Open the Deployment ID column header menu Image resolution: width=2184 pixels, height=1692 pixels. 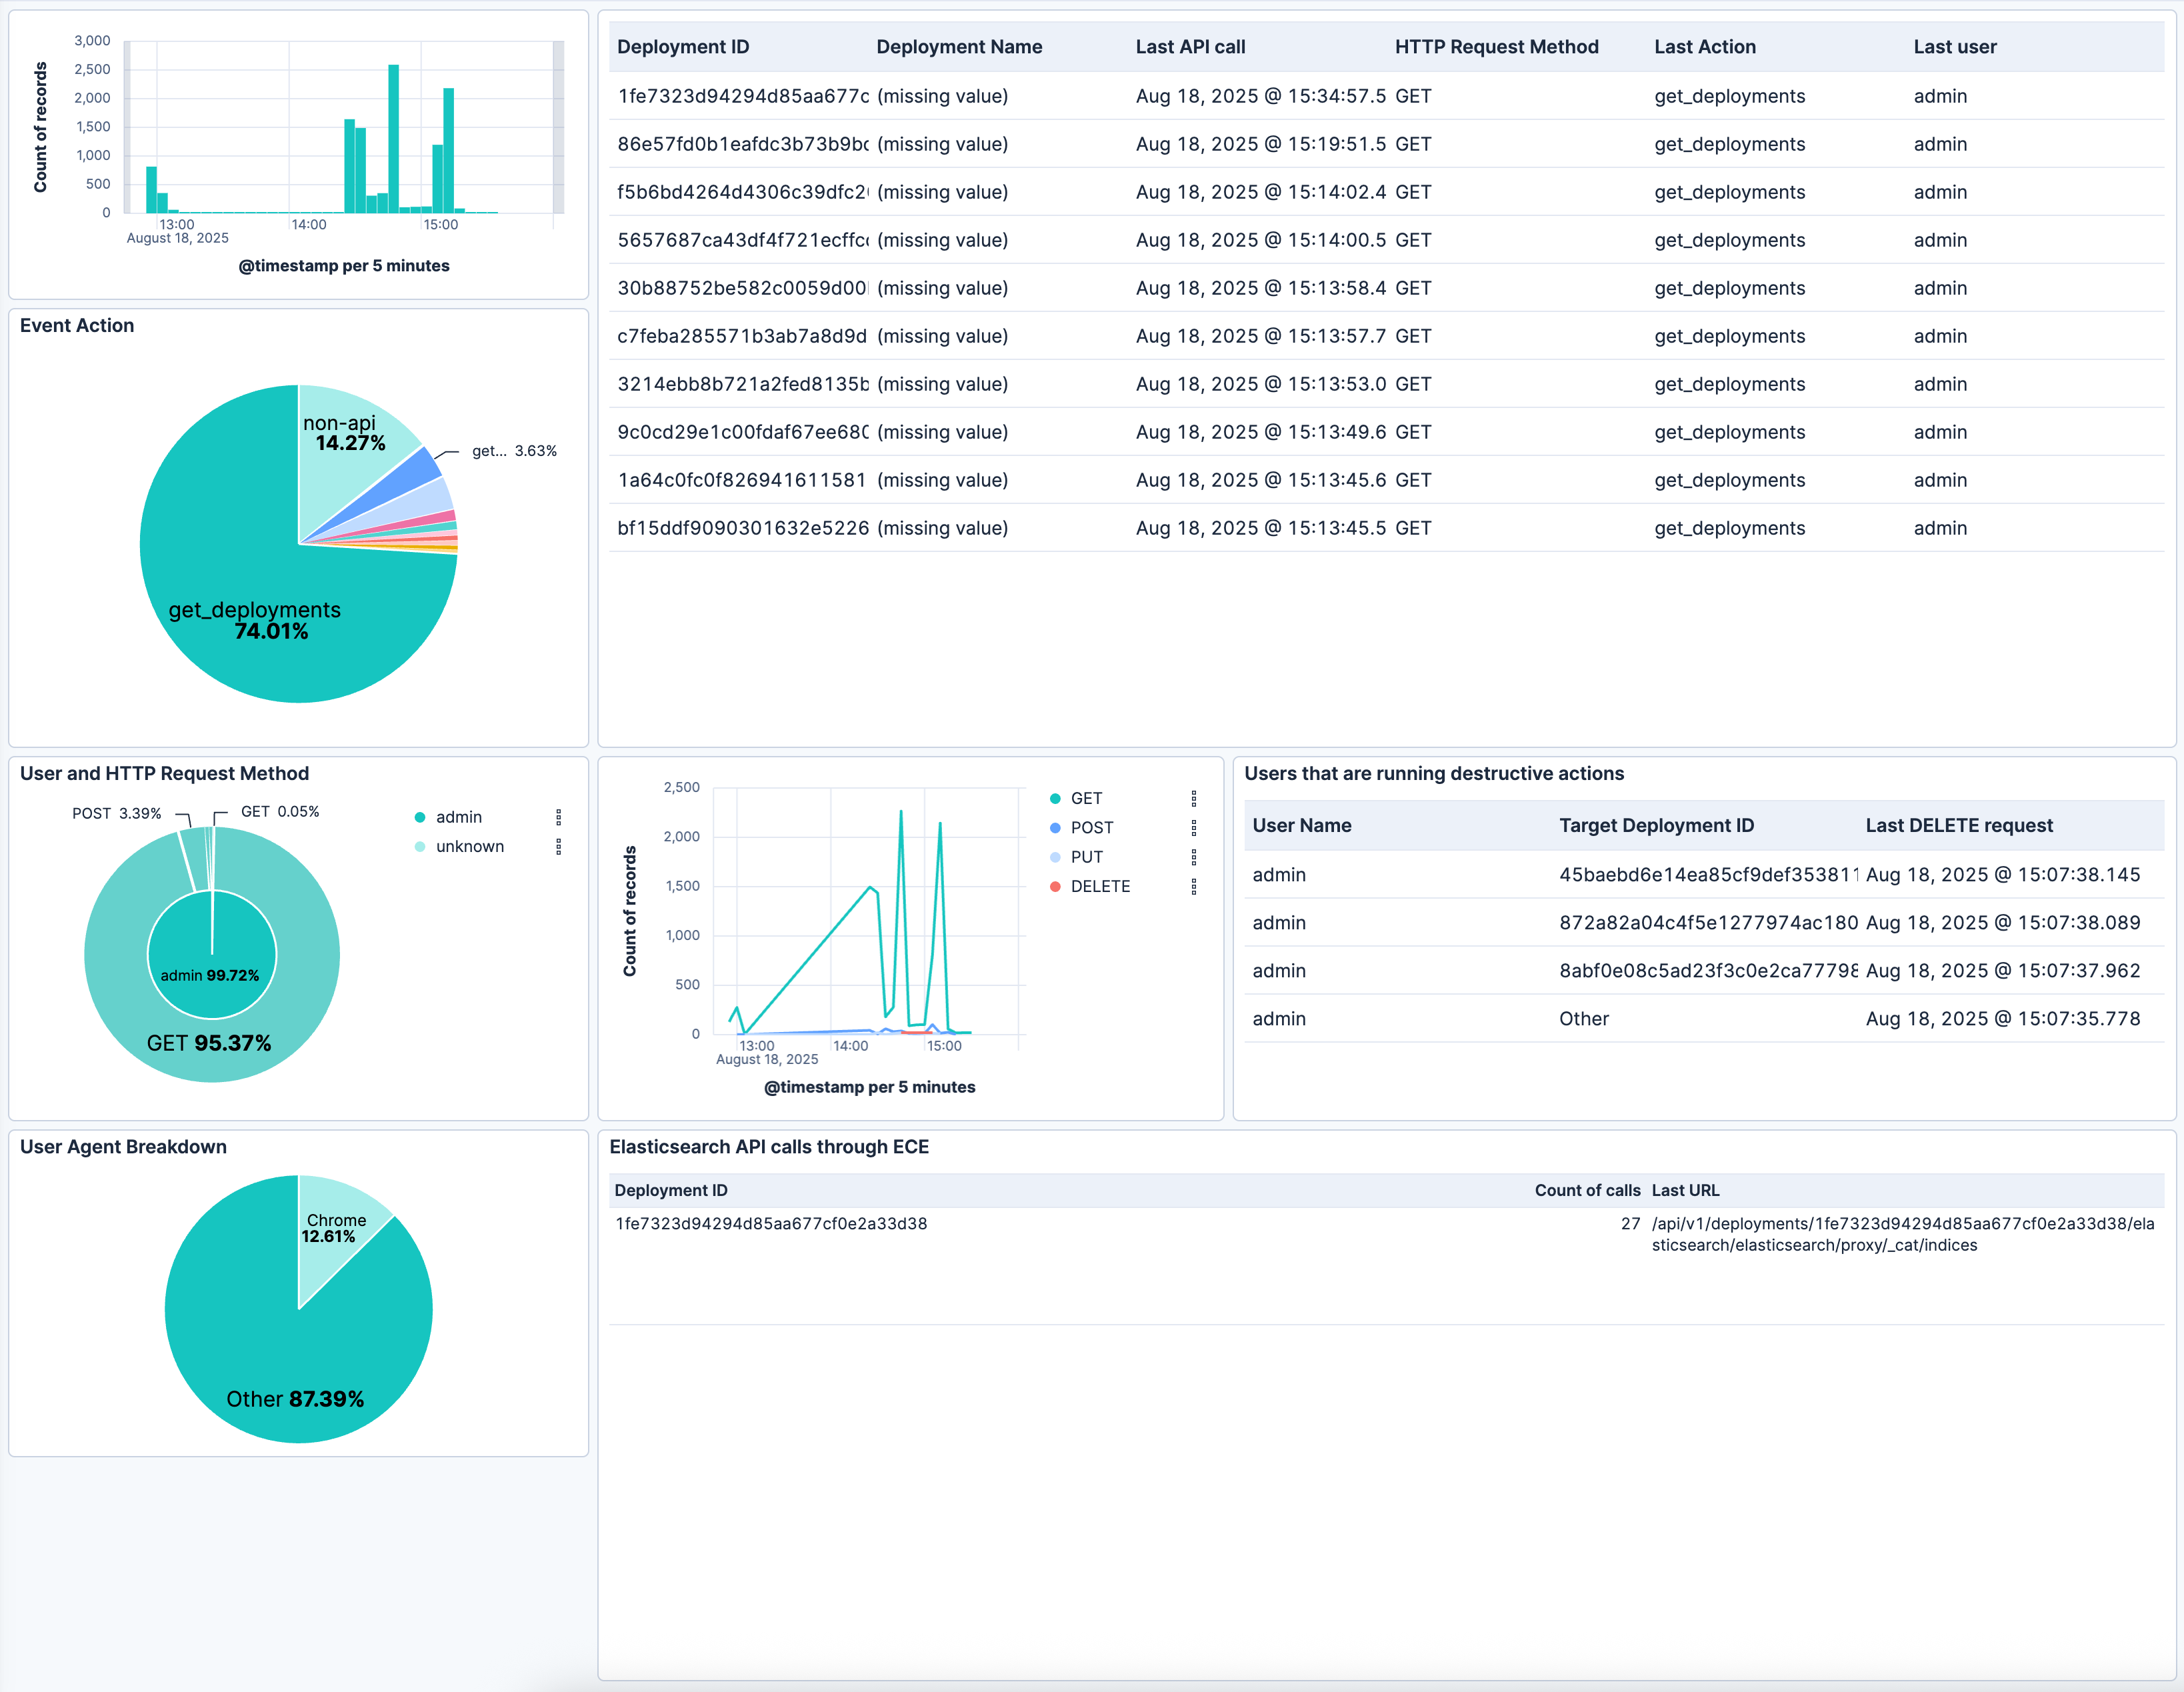tap(683, 47)
